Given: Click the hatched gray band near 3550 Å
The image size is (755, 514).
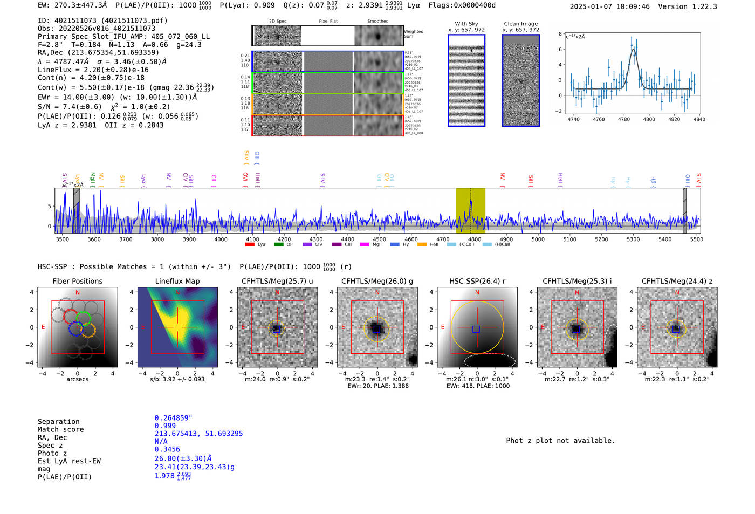Looking at the screenshot, I should [77, 210].
